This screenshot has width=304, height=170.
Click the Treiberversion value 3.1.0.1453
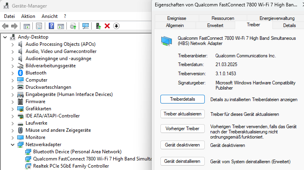click(226, 74)
